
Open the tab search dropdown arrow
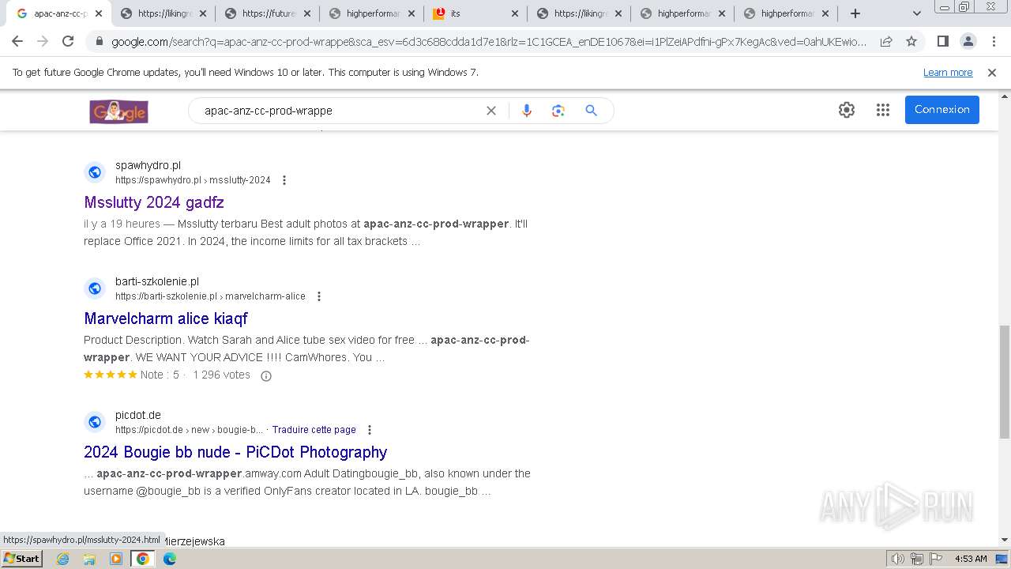916,13
